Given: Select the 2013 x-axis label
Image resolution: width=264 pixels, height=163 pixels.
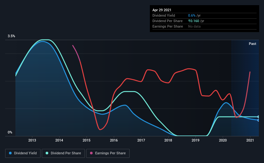Looking at the screenshot, I should (x=32, y=140).
